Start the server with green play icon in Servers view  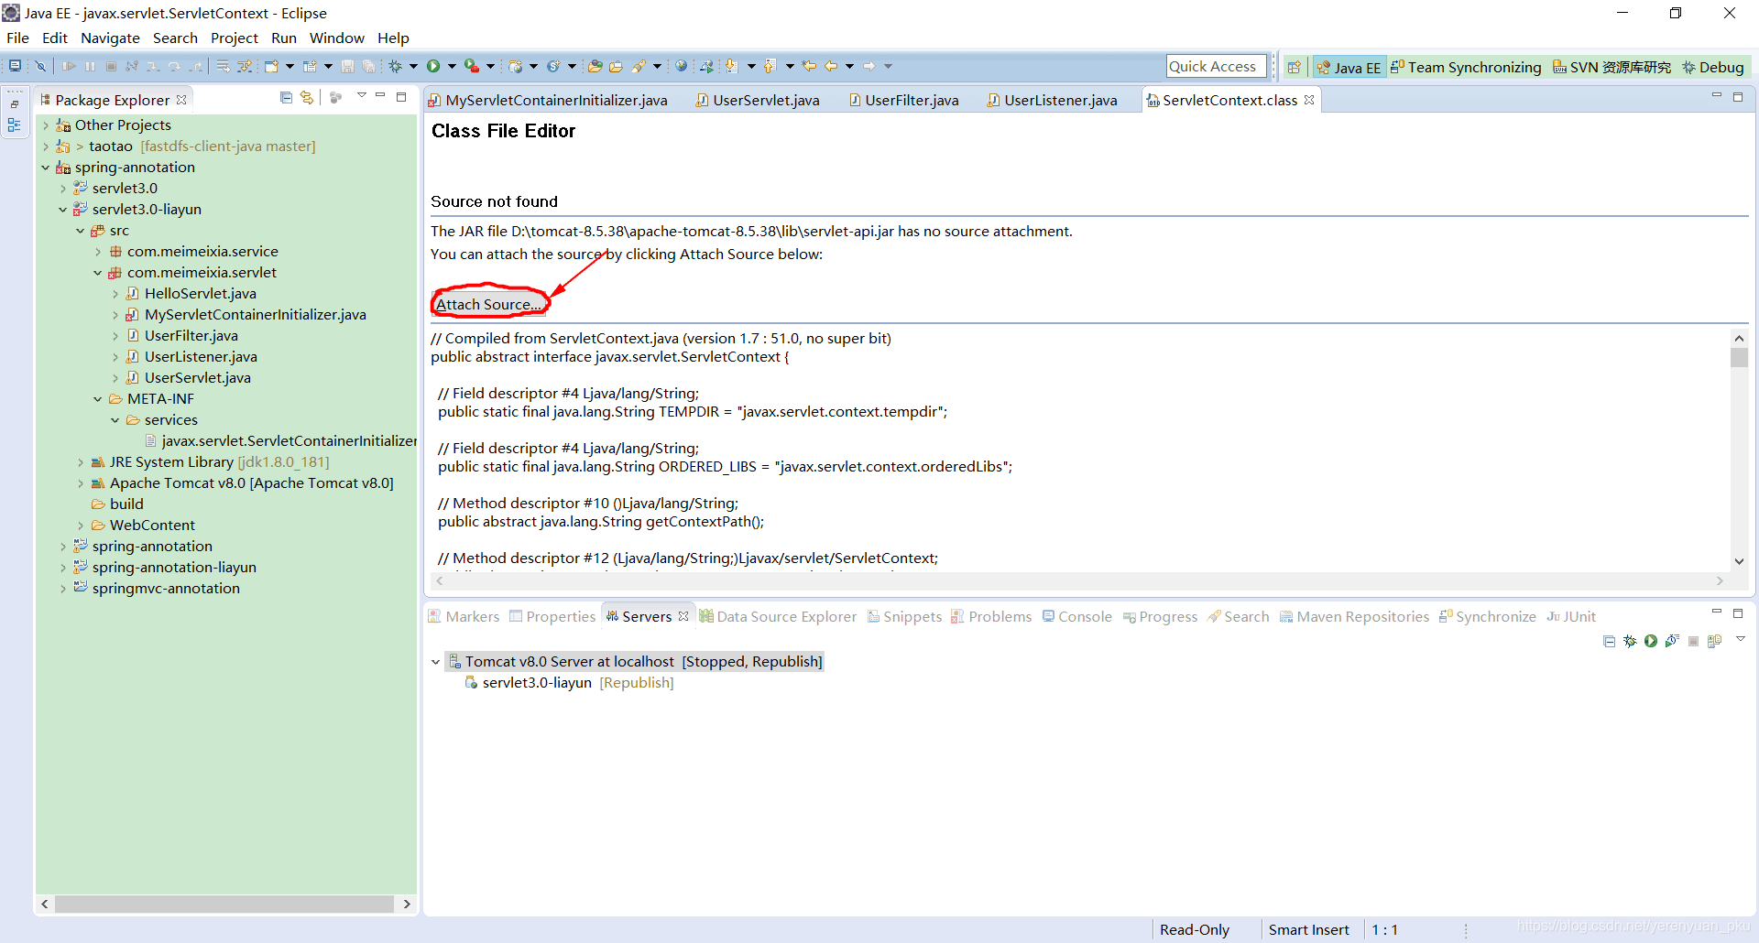coord(1651,641)
